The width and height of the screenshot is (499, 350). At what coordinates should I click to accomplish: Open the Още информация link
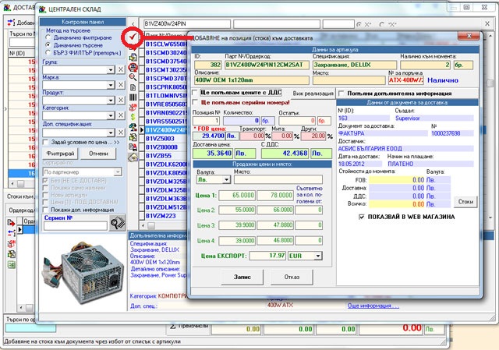(x=373, y=306)
